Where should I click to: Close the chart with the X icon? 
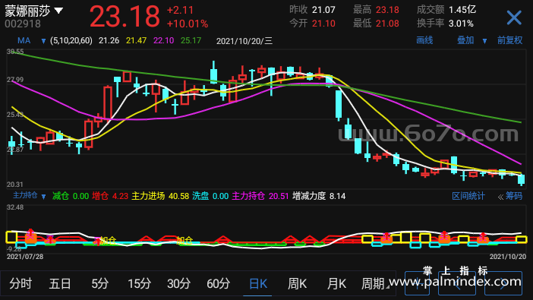513,17
